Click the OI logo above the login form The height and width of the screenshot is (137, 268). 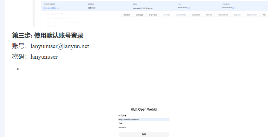click(x=18, y=69)
